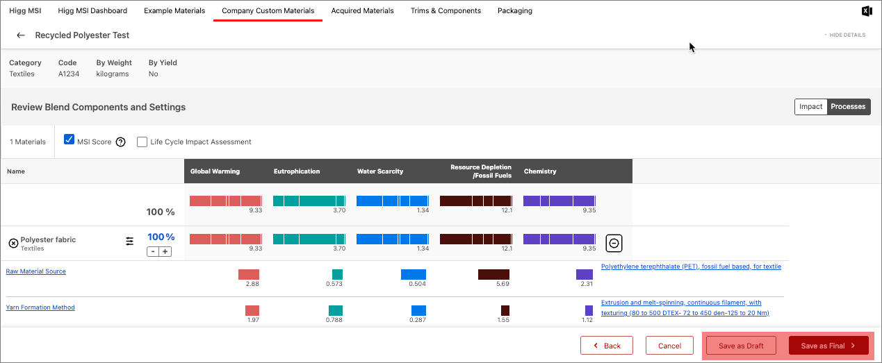
Task: Open the Packaging tab
Action: [515, 11]
